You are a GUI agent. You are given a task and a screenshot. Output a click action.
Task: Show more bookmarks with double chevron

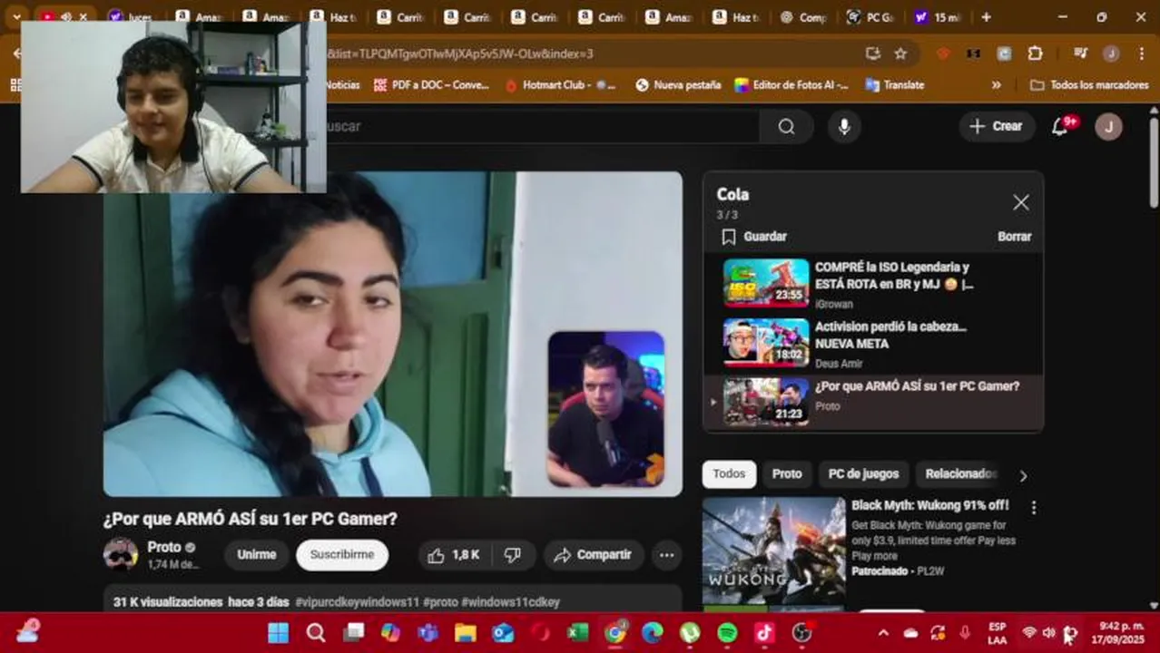[996, 85]
